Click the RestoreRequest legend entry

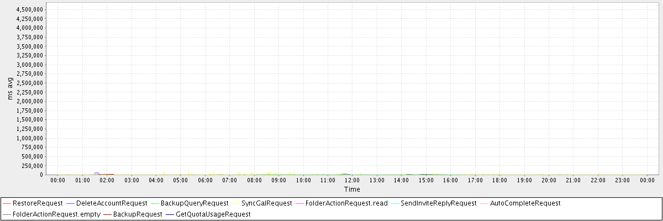[x=37, y=203]
